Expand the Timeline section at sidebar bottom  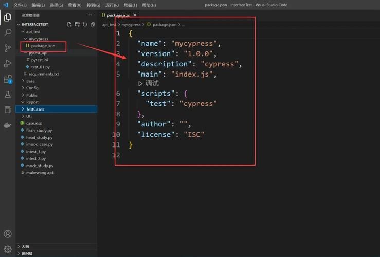[56, 253]
